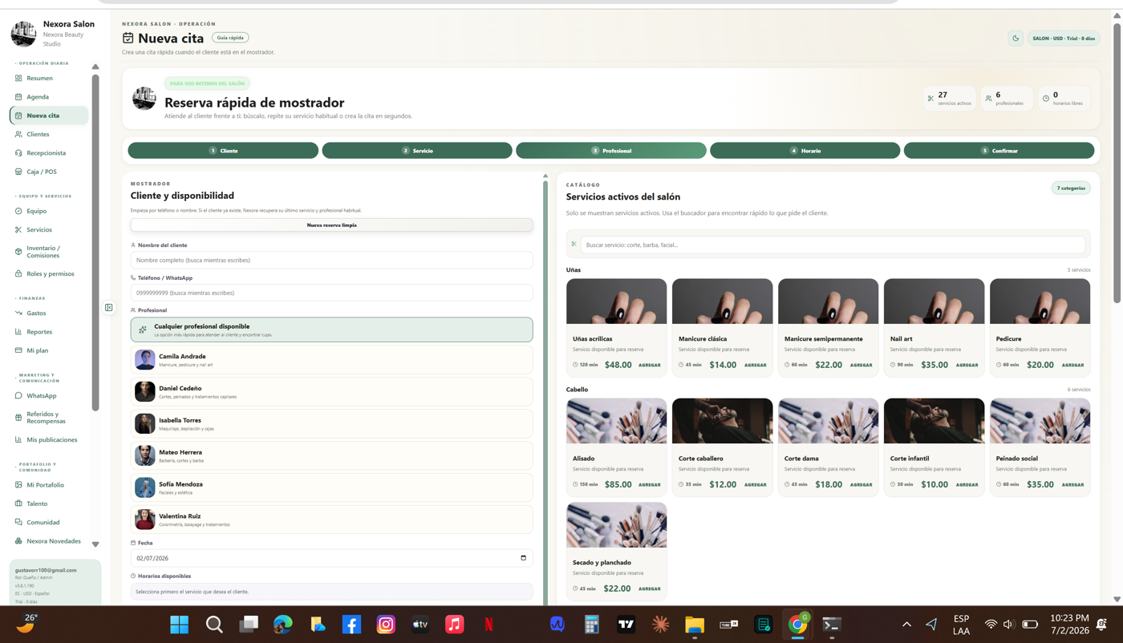Open Chrome from the taskbar
This screenshot has height=643, width=1123.
click(797, 625)
